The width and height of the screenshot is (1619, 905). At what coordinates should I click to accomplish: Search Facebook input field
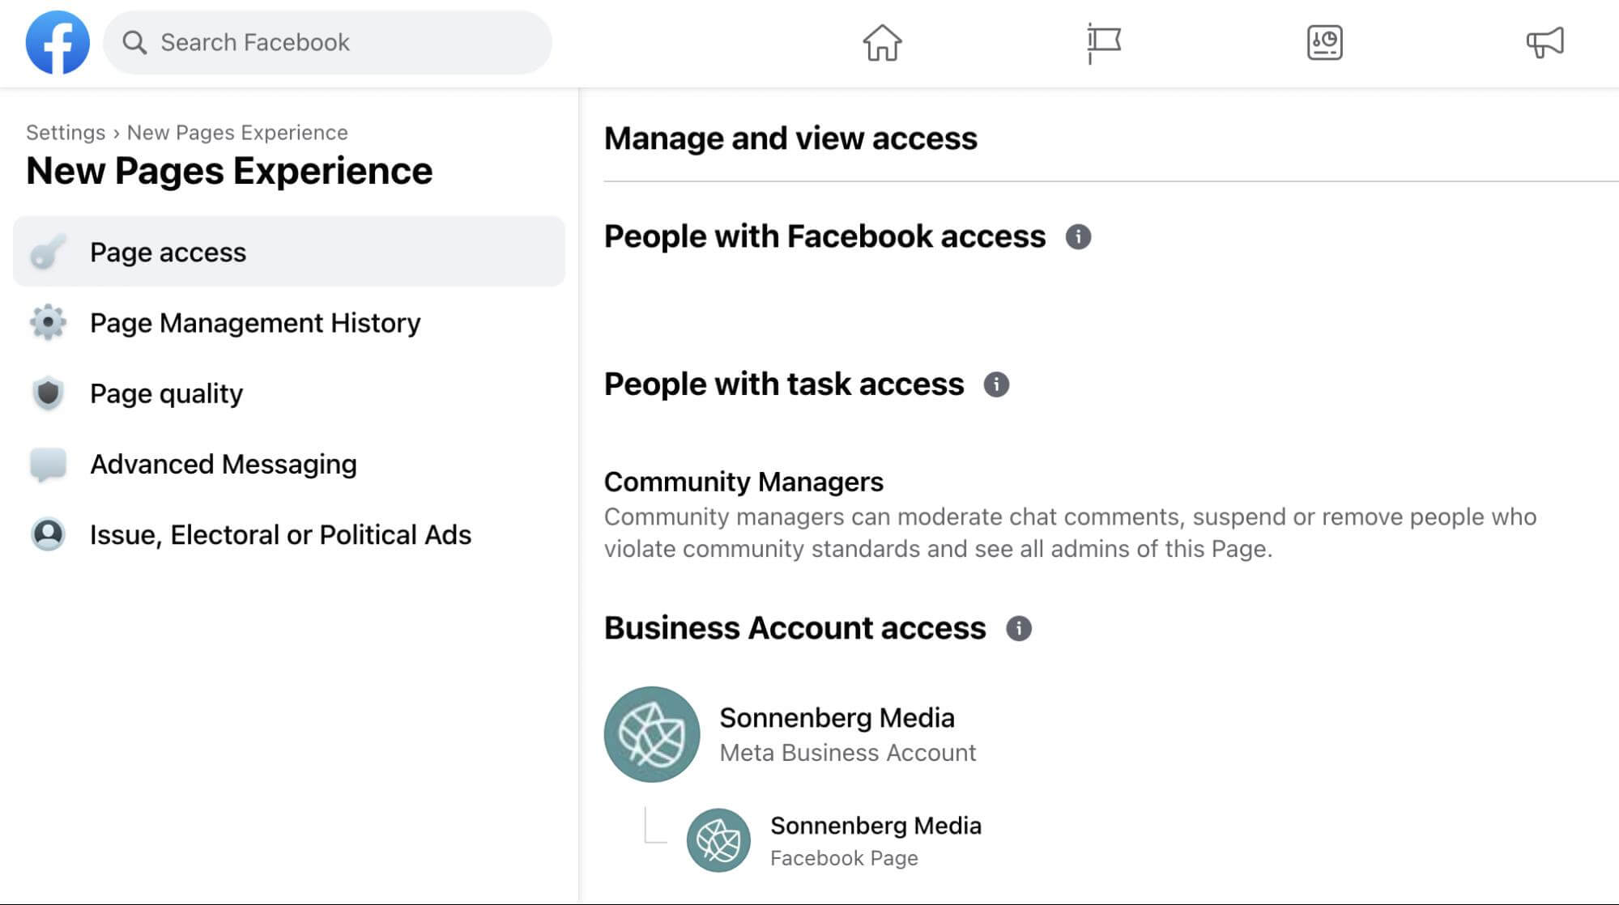click(x=327, y=42)
